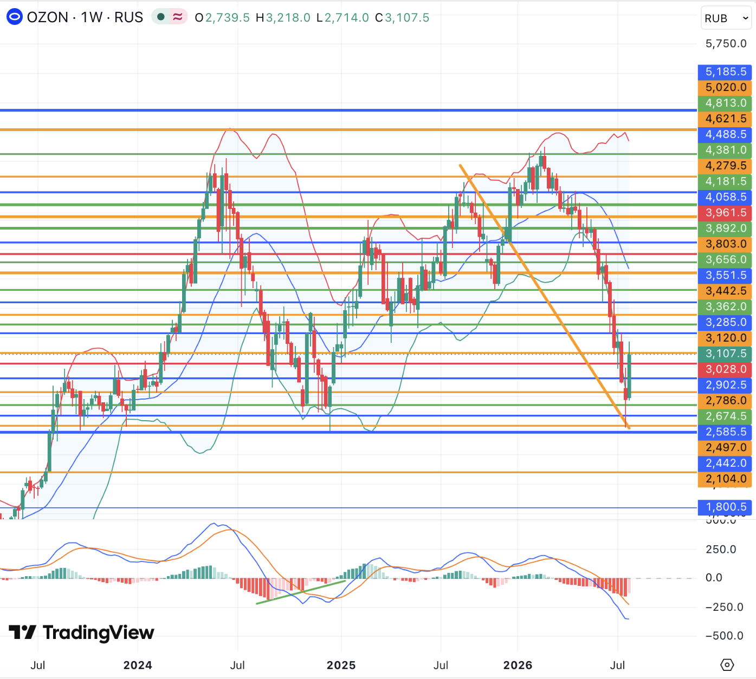The image size is (756, 679).
Task: Click the 2026 label on time axis
Action: 518,665
